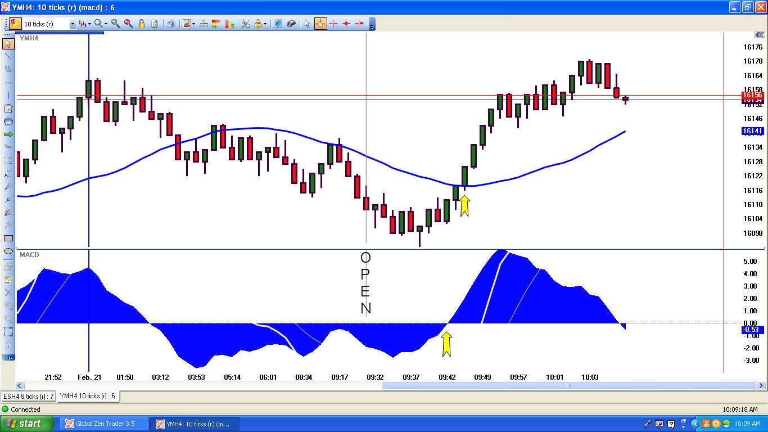Click the 10:09:18 AM status bar time
768x432 pixels.
coord(740,409)
